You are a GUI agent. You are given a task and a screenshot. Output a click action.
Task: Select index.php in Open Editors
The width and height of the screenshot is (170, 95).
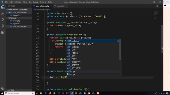tap(19, 15)
